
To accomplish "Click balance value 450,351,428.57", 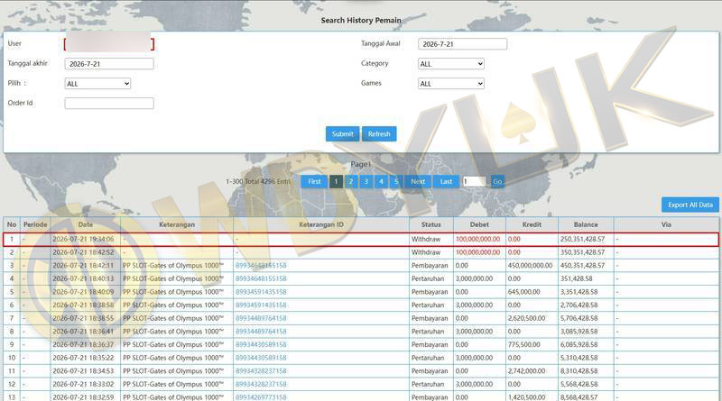I will coord(582,265).
